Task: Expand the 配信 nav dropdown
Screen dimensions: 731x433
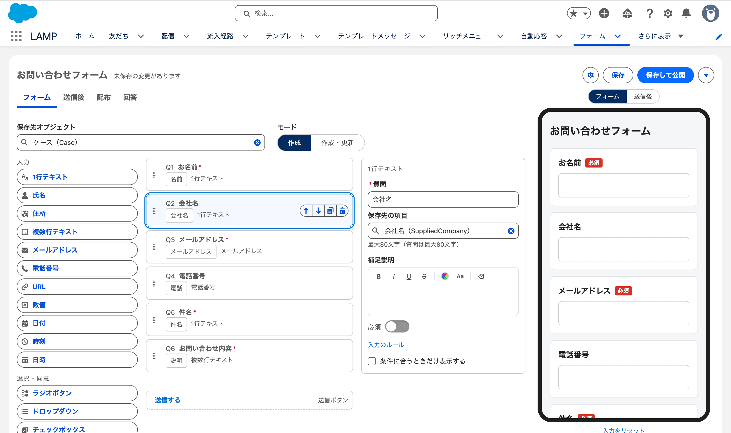Action: [186, 37]
